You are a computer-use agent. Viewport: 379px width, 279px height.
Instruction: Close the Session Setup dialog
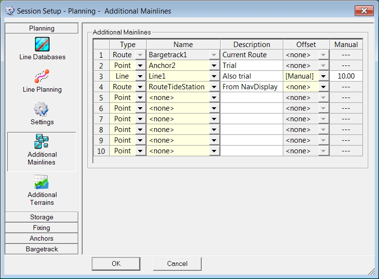tap(364, 11)
